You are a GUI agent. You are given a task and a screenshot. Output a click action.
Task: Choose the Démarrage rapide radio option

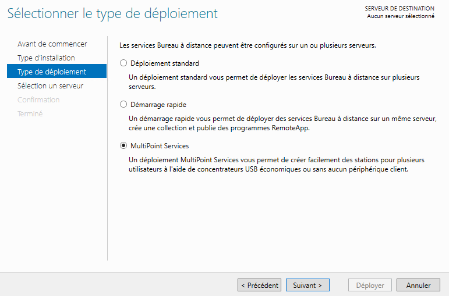(123, 105)
